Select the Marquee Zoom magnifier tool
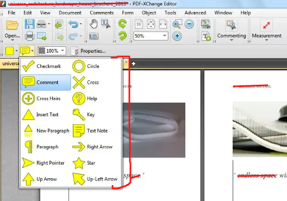This screenshot has width=287, height=201. [x=177, y=24]
